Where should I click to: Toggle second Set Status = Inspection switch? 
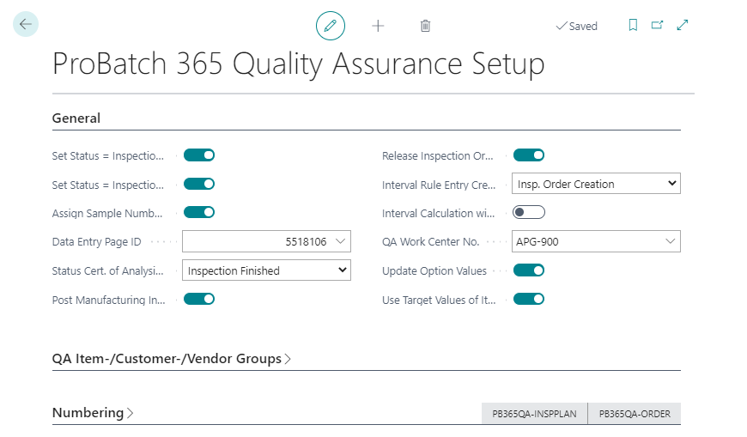199,184
